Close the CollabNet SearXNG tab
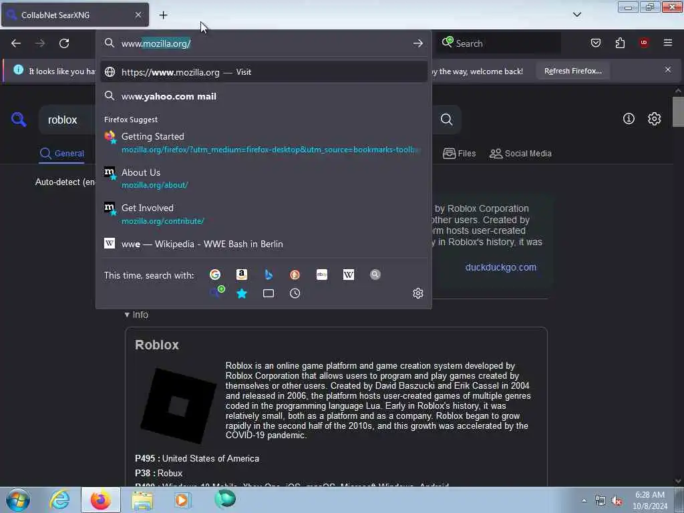This screenshot has width=684, height=513. coord(138,15)
